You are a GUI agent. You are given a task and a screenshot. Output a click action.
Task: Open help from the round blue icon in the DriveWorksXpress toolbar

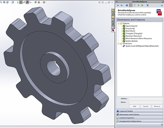(x=162, y=5)
